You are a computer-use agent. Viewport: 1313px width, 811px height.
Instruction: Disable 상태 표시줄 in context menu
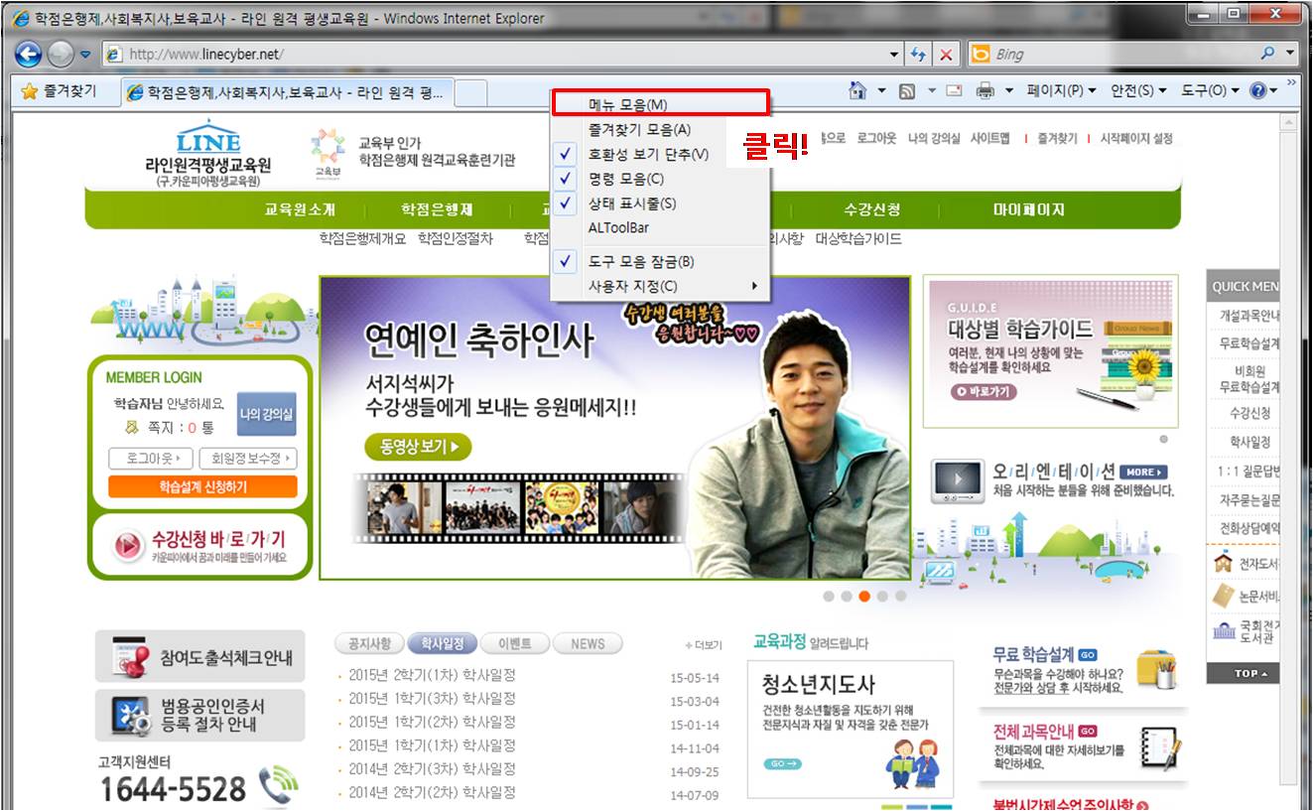coord(631,203)
